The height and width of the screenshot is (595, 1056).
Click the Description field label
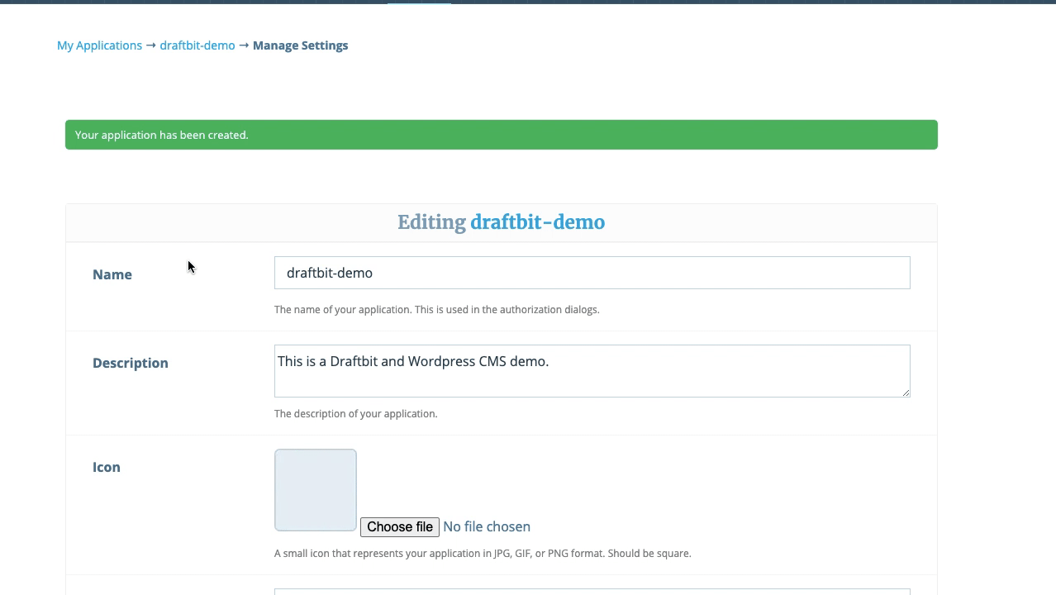tap(131, 363)
